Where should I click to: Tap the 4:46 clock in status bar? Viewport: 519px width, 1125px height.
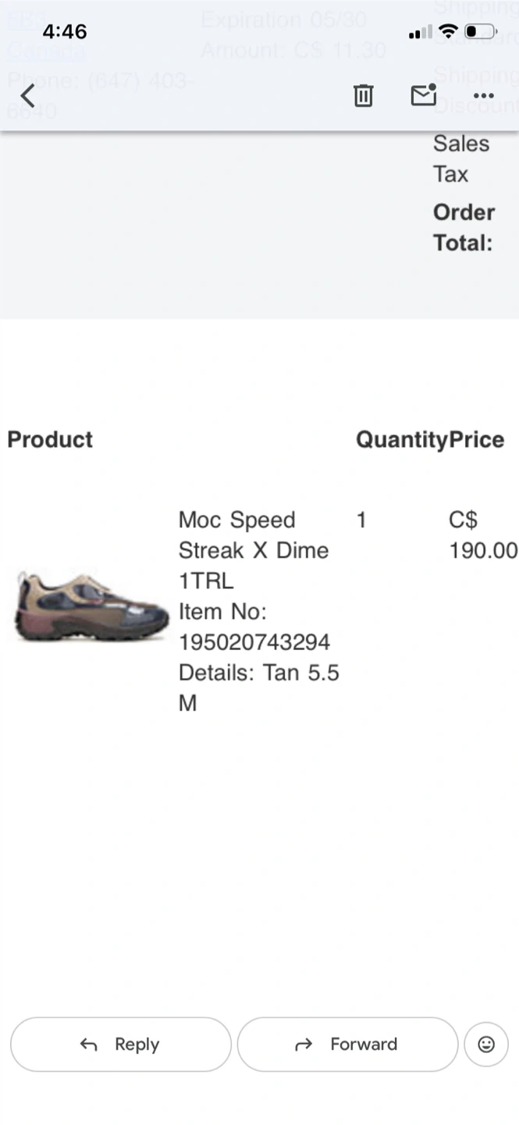coord(65,32)
